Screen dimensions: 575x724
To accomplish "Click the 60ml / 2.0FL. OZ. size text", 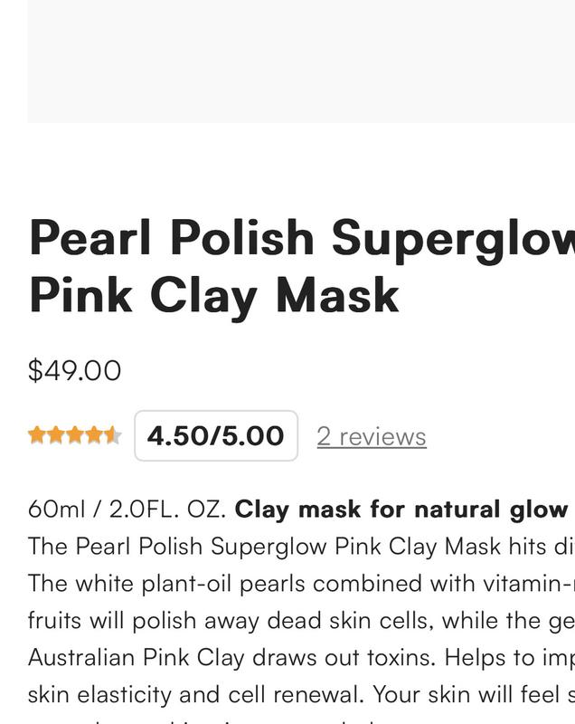I will coord(127,510).
